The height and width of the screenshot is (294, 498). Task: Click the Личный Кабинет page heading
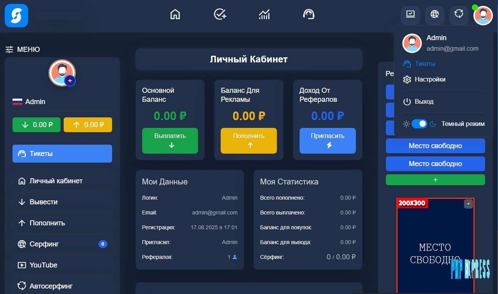point(249,59)
